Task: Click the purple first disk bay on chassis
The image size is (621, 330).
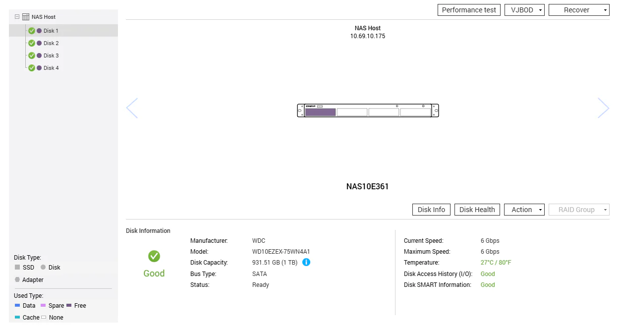Action: click(x=320, y=112)
